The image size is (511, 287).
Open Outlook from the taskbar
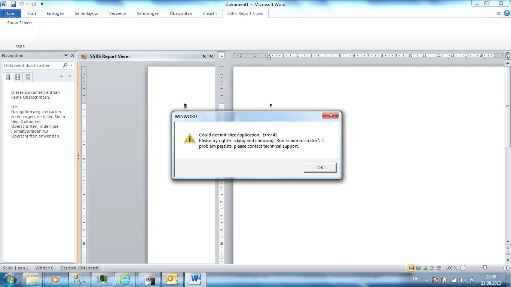coord(172,280)
